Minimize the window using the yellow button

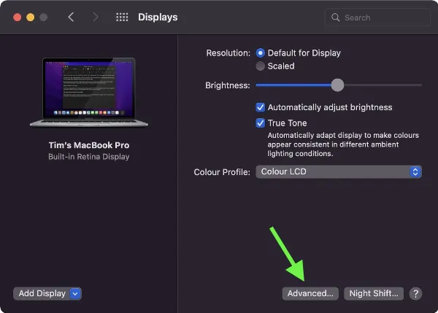(x=30, y=17)
